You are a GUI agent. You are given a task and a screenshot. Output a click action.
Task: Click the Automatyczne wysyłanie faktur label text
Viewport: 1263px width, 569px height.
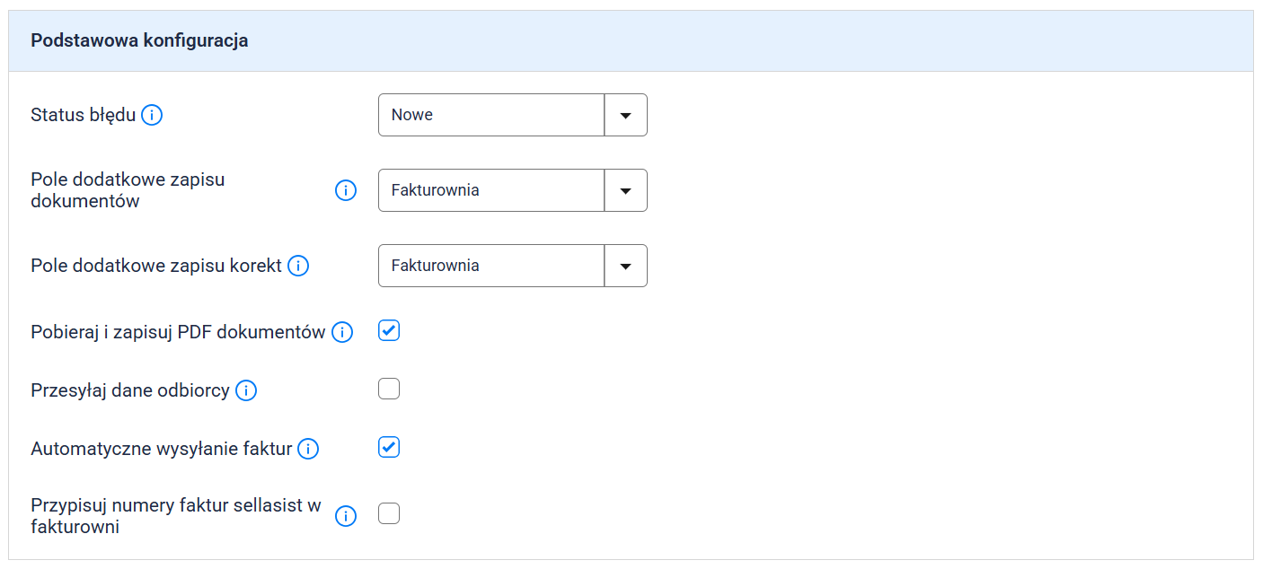[162, 449]
